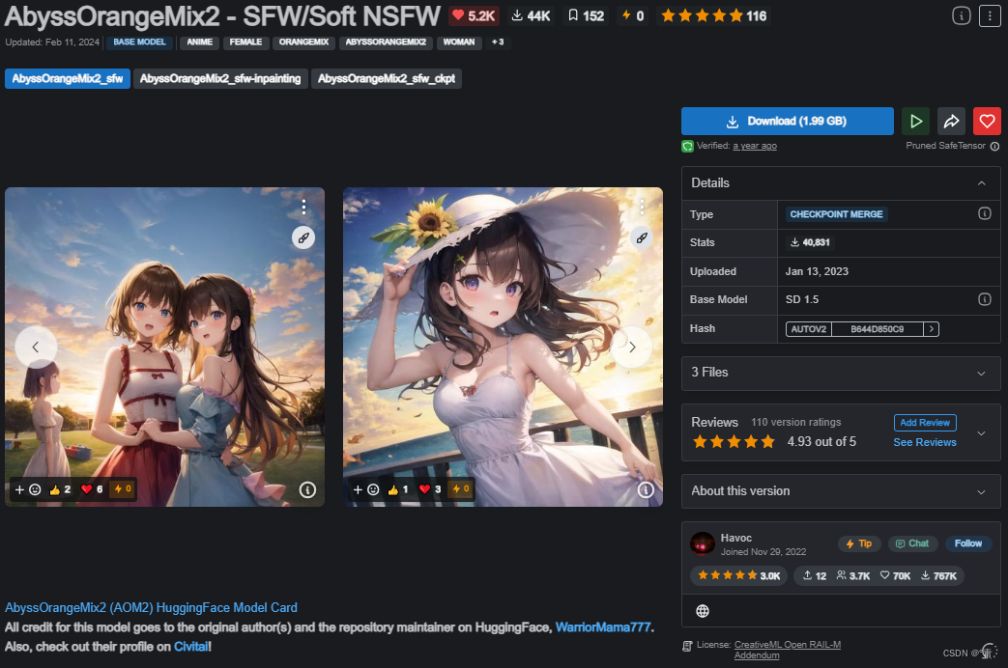Click the verified 'a year ago' link
Viewport: 1008px width, 668px height.
[755, 146]
